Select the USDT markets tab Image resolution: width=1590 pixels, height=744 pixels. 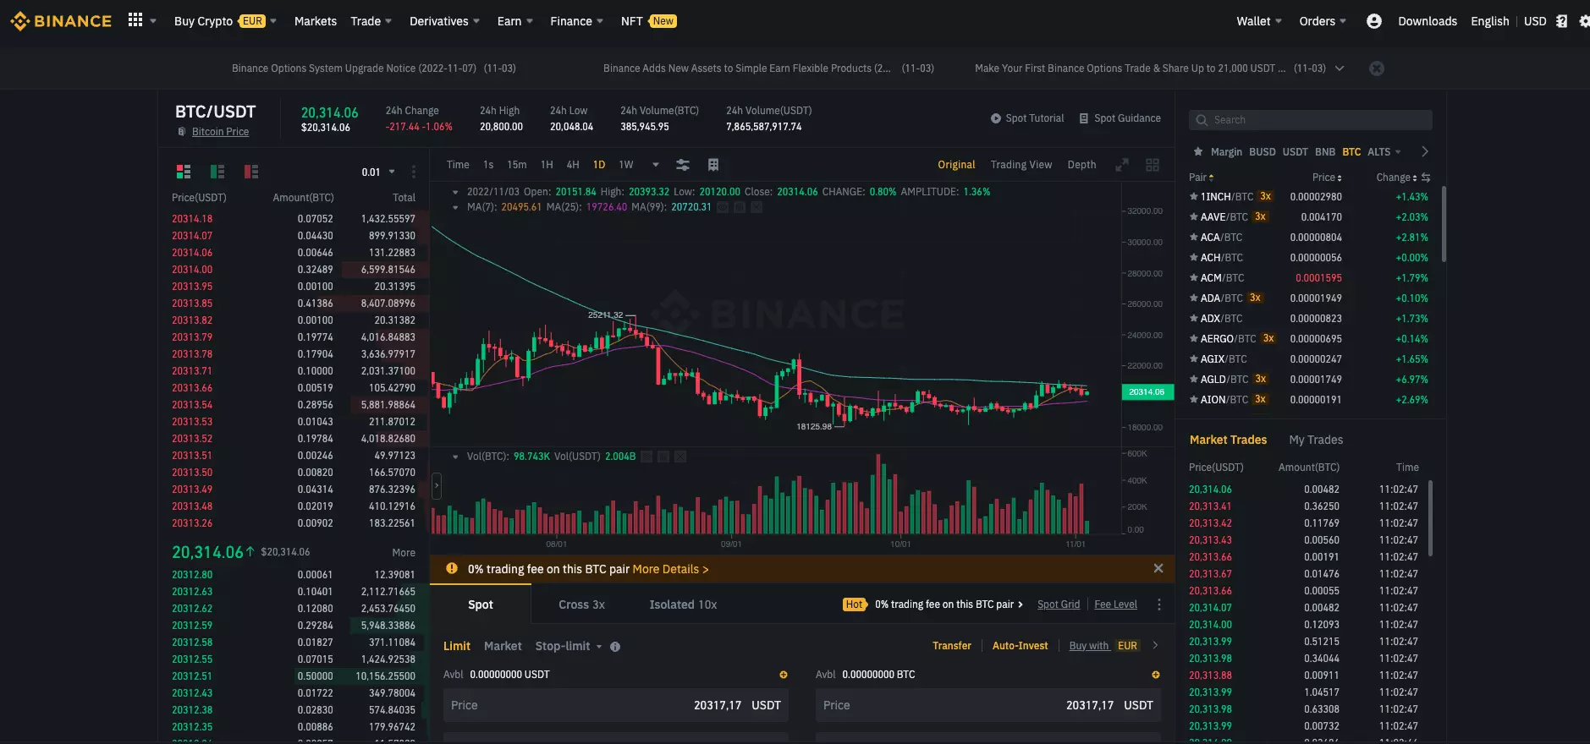(x=1295, y=152)
